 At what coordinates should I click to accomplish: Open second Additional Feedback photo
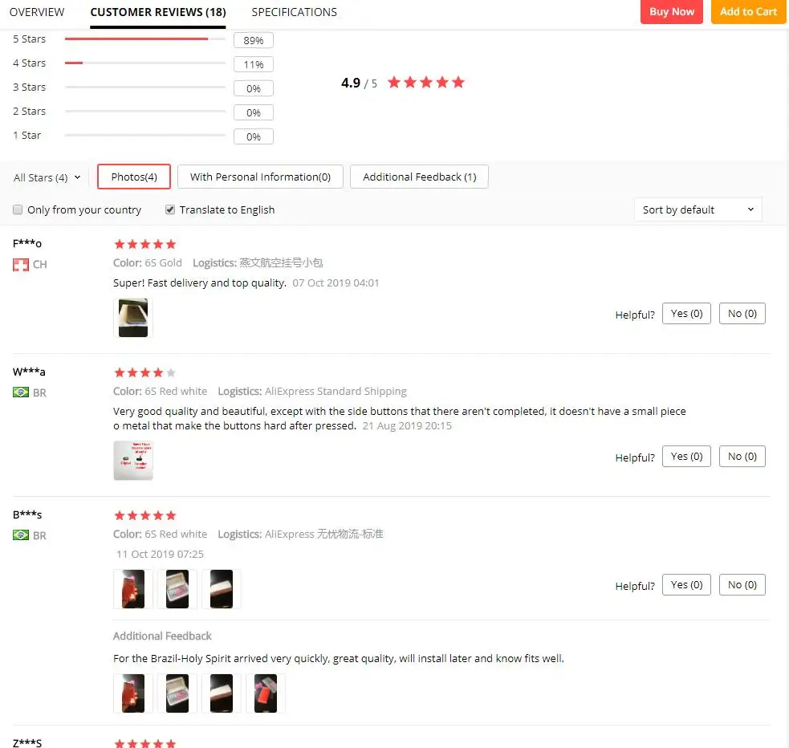point(177,693)
